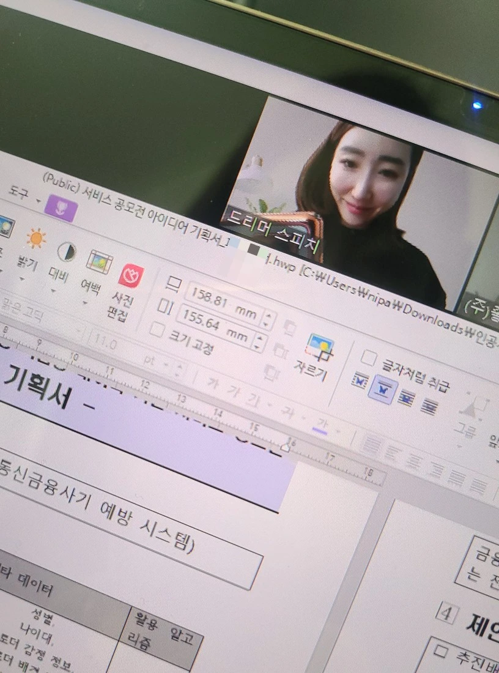Click the purple tulip icon in toolbar

[61, 208]
